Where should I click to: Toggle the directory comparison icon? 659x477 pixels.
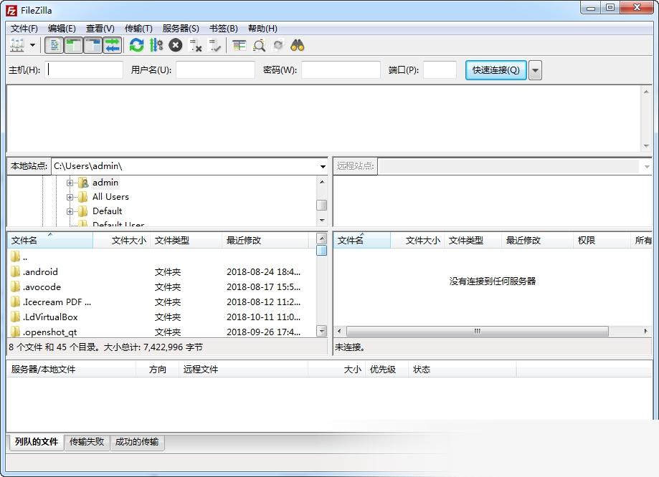(259, 45)
